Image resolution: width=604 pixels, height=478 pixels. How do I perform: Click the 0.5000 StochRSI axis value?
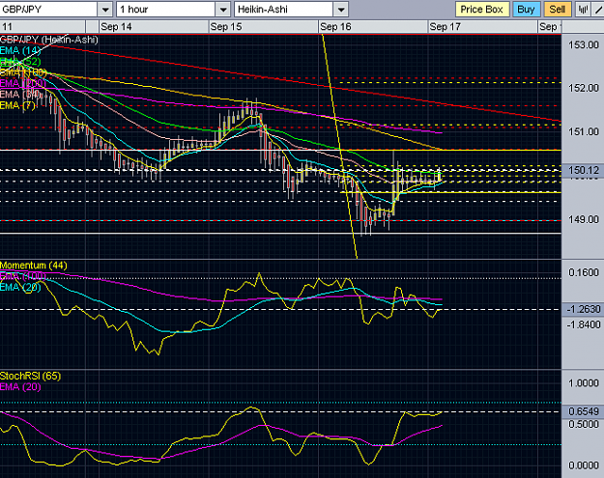pos(584,424)
